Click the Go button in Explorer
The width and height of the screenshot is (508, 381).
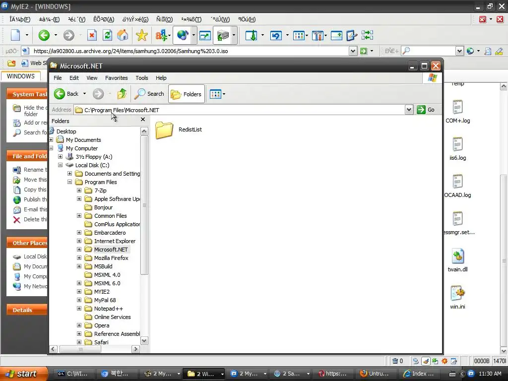pyautogui.click(x=426, y=110)
